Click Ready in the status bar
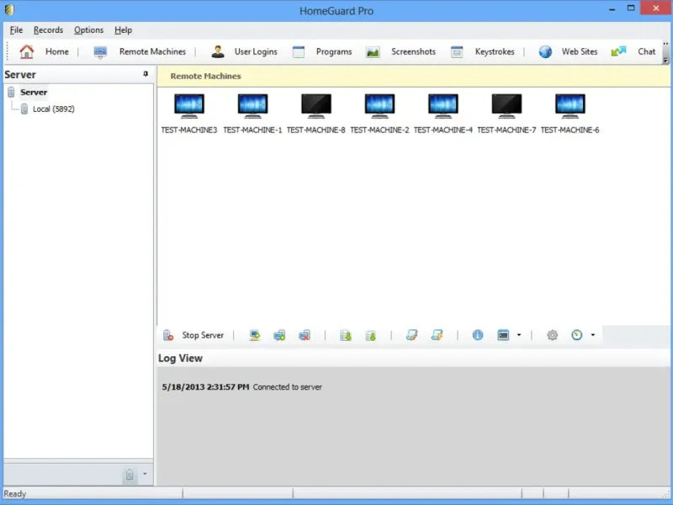This screenshot has height=505, width=673. (x=15, y=494)
